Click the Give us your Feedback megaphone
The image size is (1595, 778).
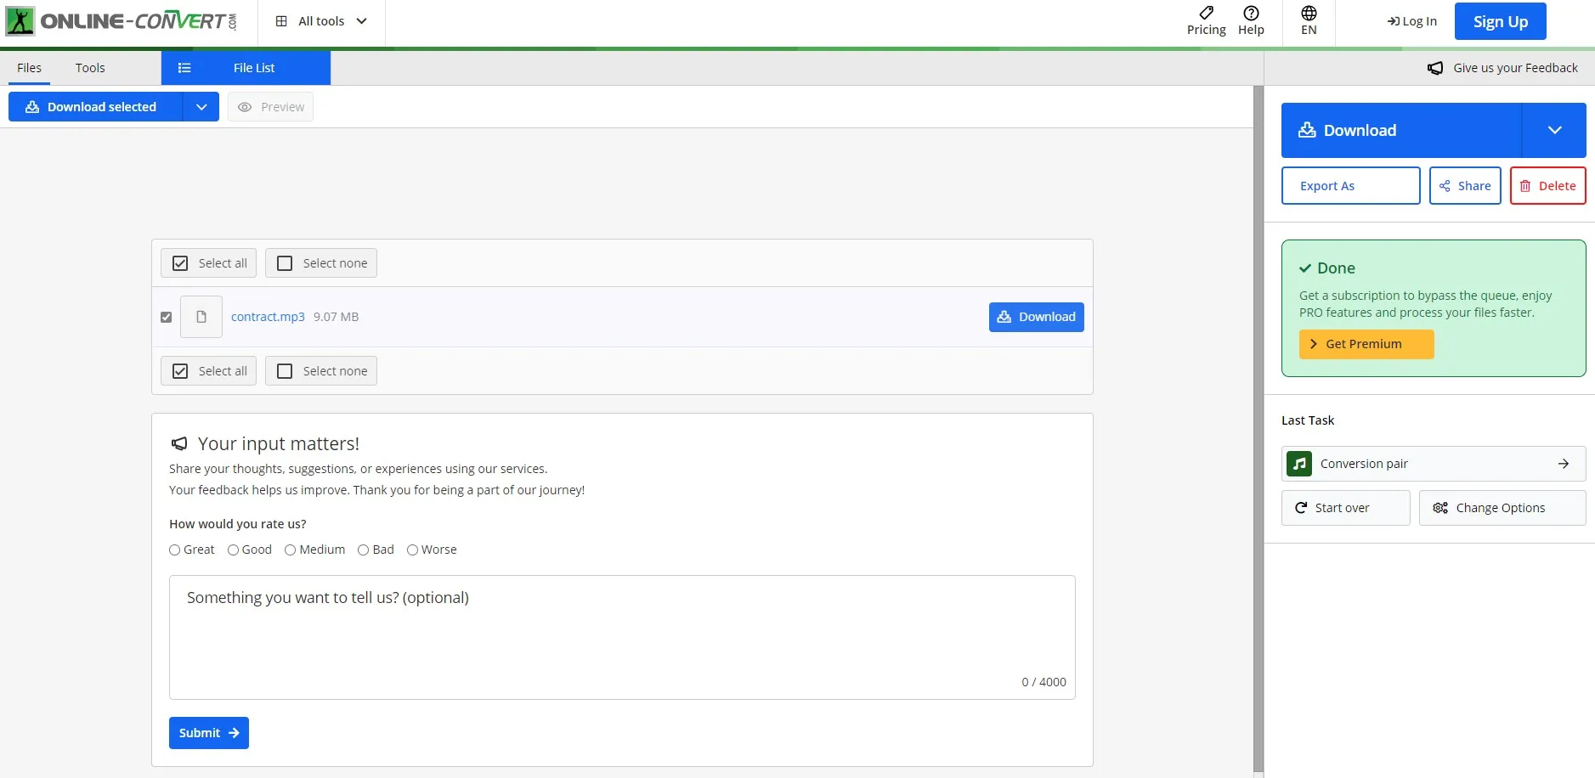[1435, 68]
